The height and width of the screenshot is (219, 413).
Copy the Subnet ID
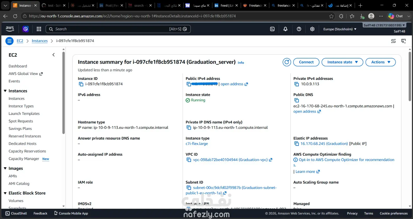point(189,188)
